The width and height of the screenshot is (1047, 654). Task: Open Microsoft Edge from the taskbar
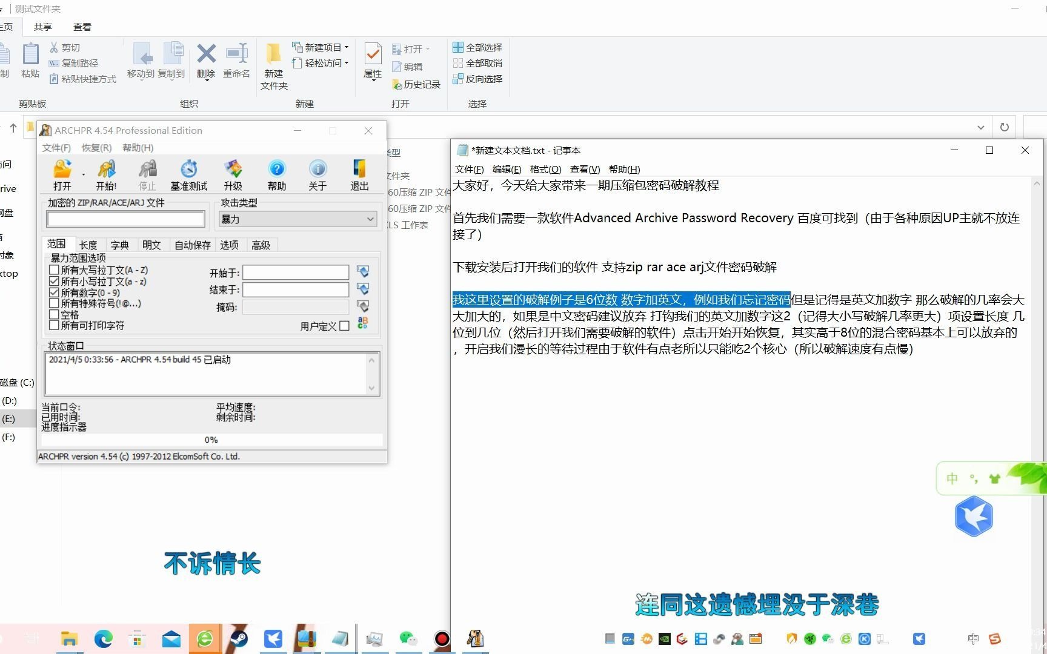tap(104, 638)
